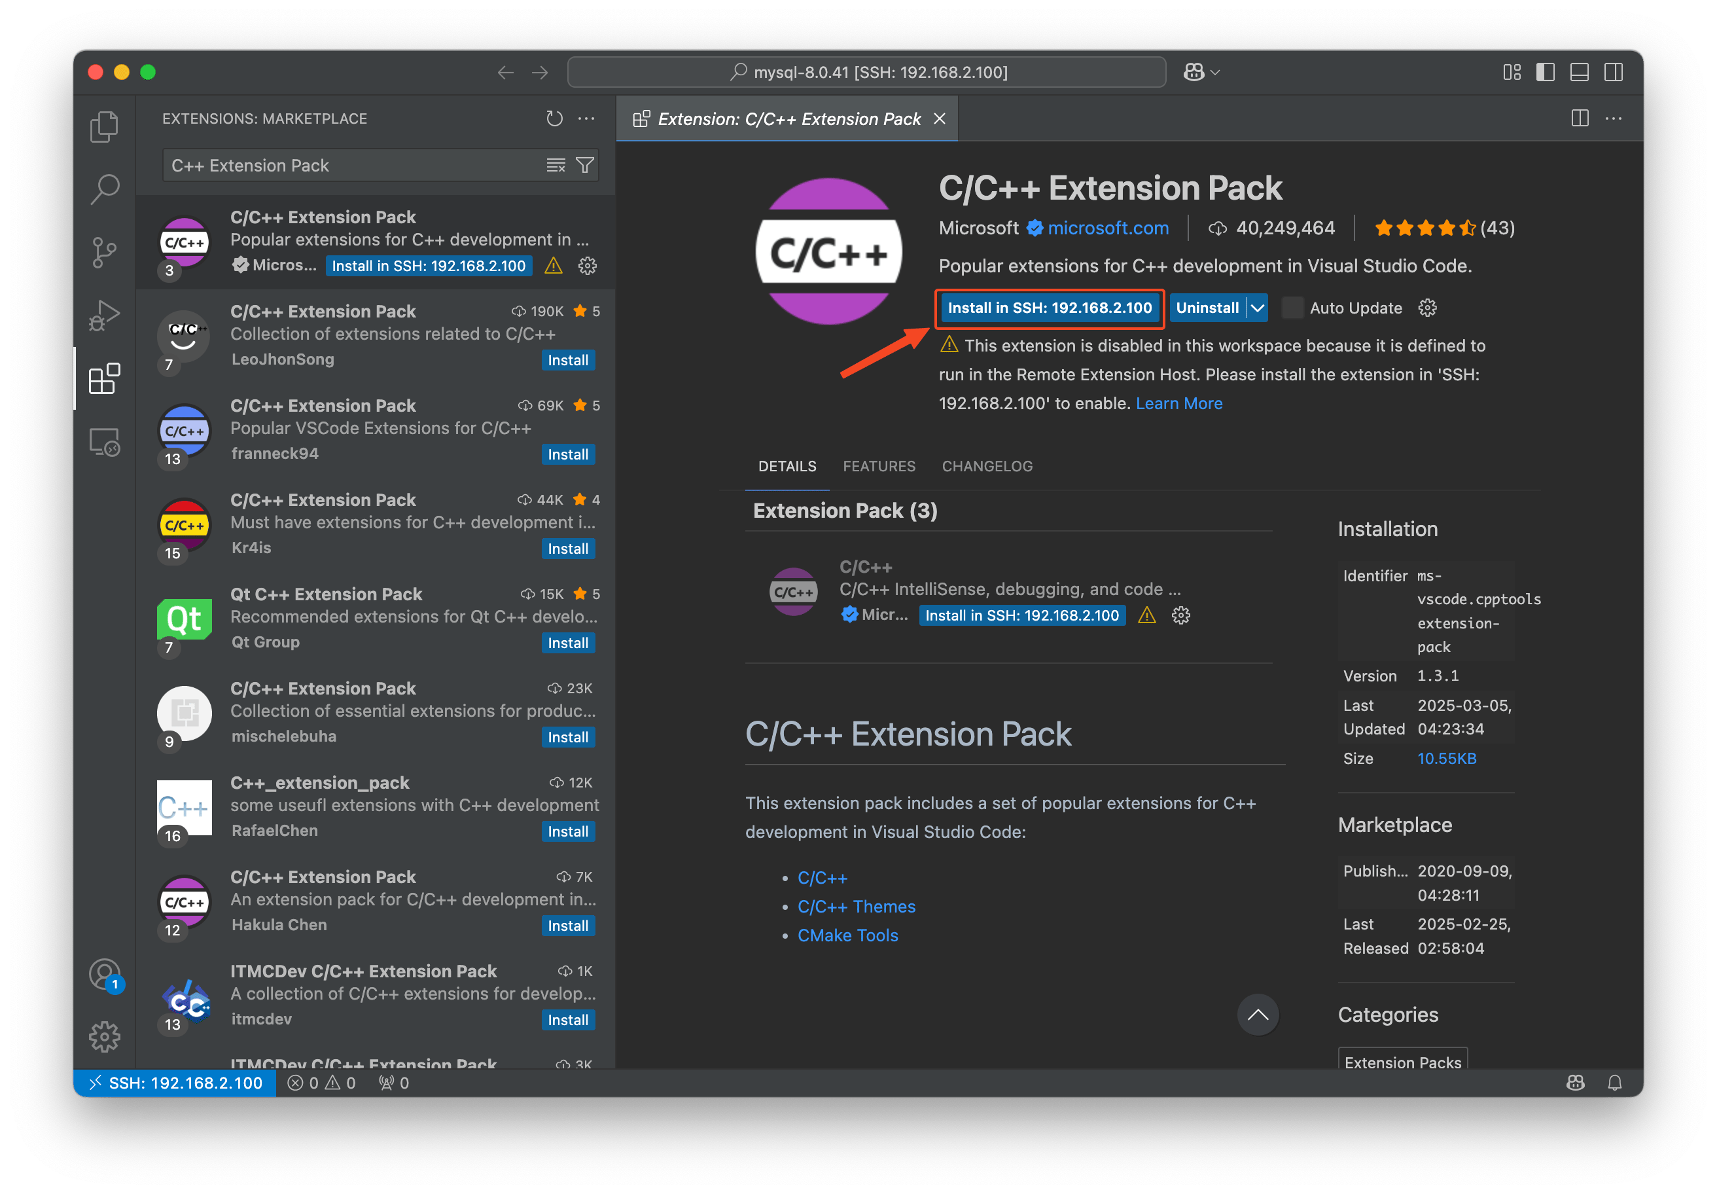The width and height of the screenshot is (1717, 1194).
Task: Toggle the primary side bar
Action: tap(1545, 72)
